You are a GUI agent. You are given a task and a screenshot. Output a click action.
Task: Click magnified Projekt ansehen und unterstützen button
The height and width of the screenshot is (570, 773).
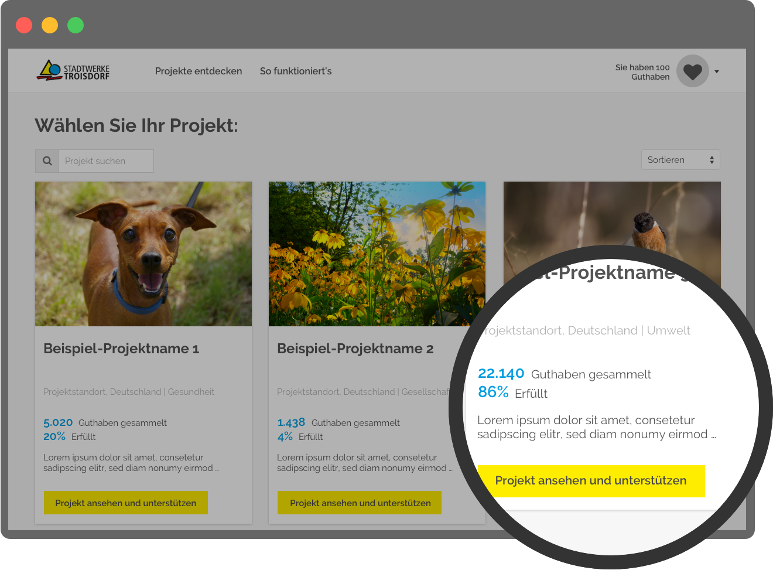click(x=591, y=481)
